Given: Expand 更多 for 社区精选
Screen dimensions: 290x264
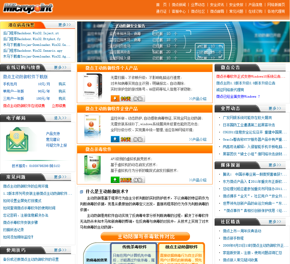Looking at the screenshot, I should 275,222.
